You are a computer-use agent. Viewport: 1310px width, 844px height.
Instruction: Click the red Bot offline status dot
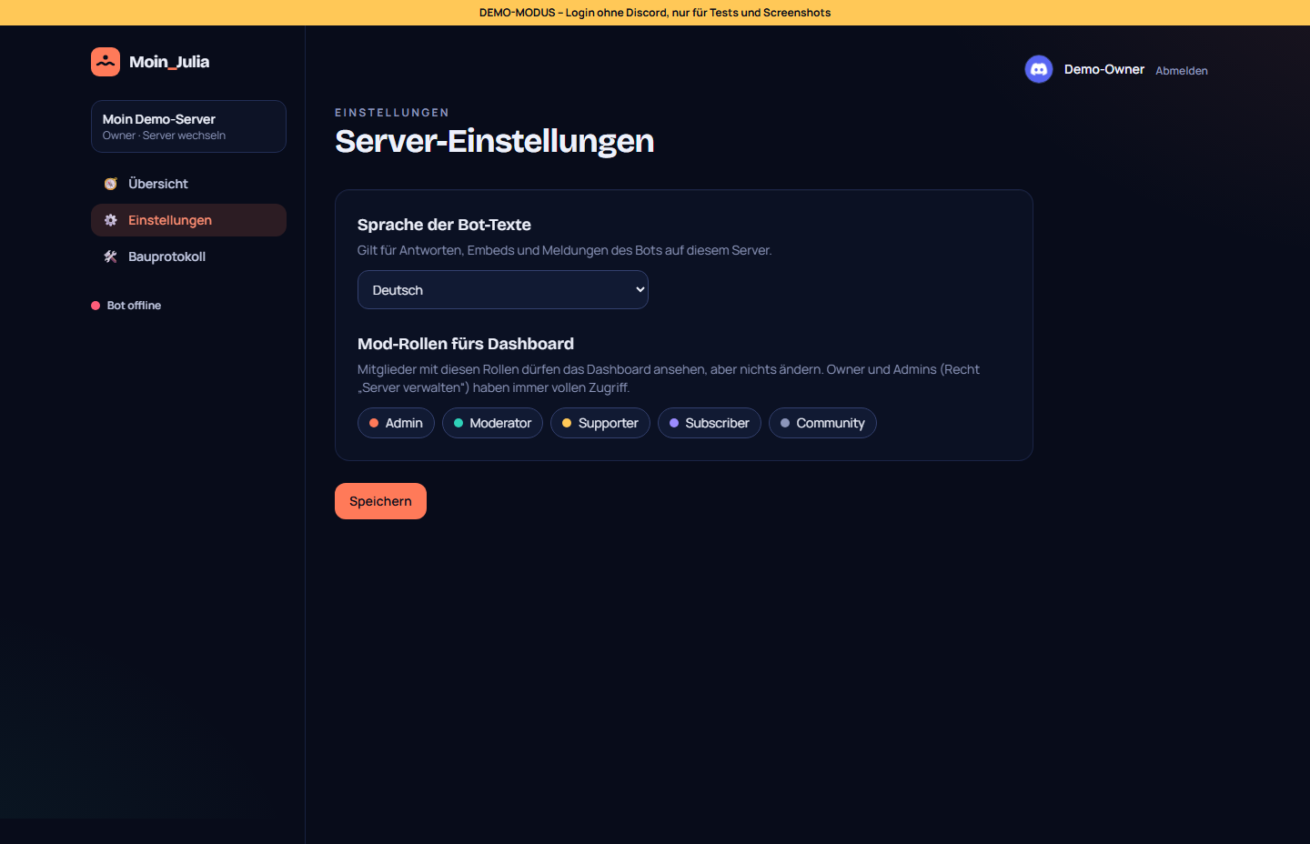coord(96,306)
